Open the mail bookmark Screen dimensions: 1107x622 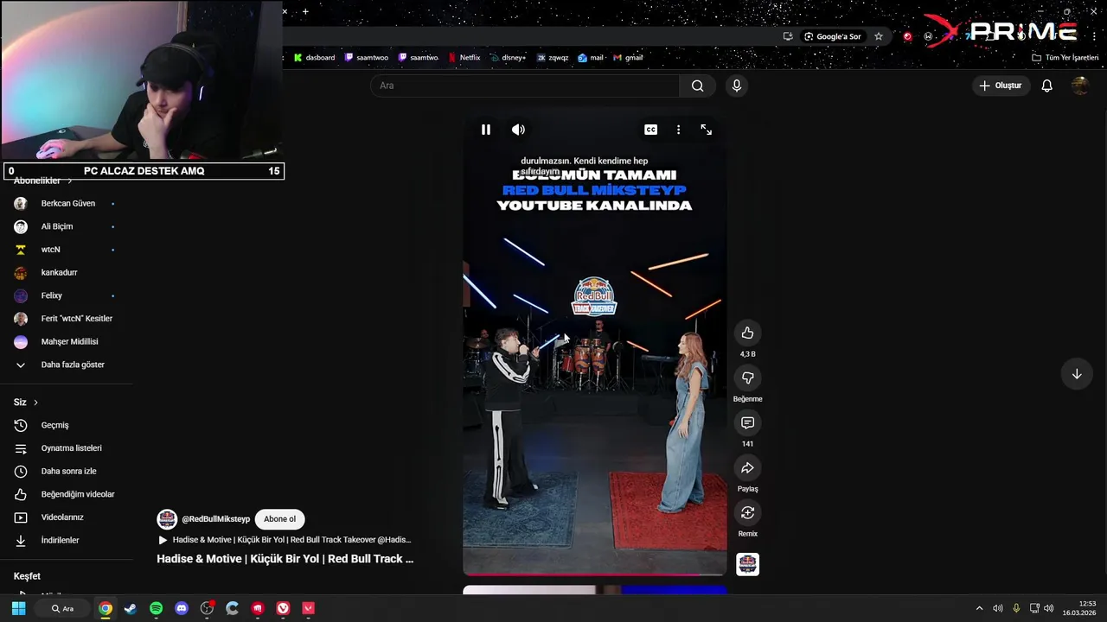591,58
